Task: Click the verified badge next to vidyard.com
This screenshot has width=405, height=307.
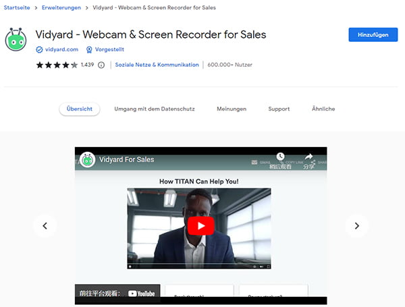Action: (39, 49)
